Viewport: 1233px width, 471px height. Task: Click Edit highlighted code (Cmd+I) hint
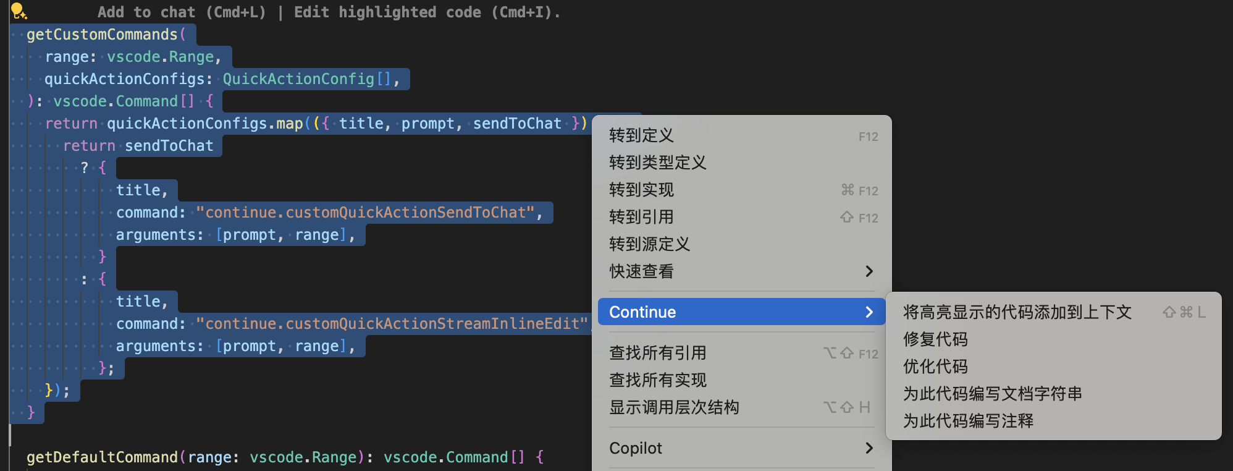point(426,12)
